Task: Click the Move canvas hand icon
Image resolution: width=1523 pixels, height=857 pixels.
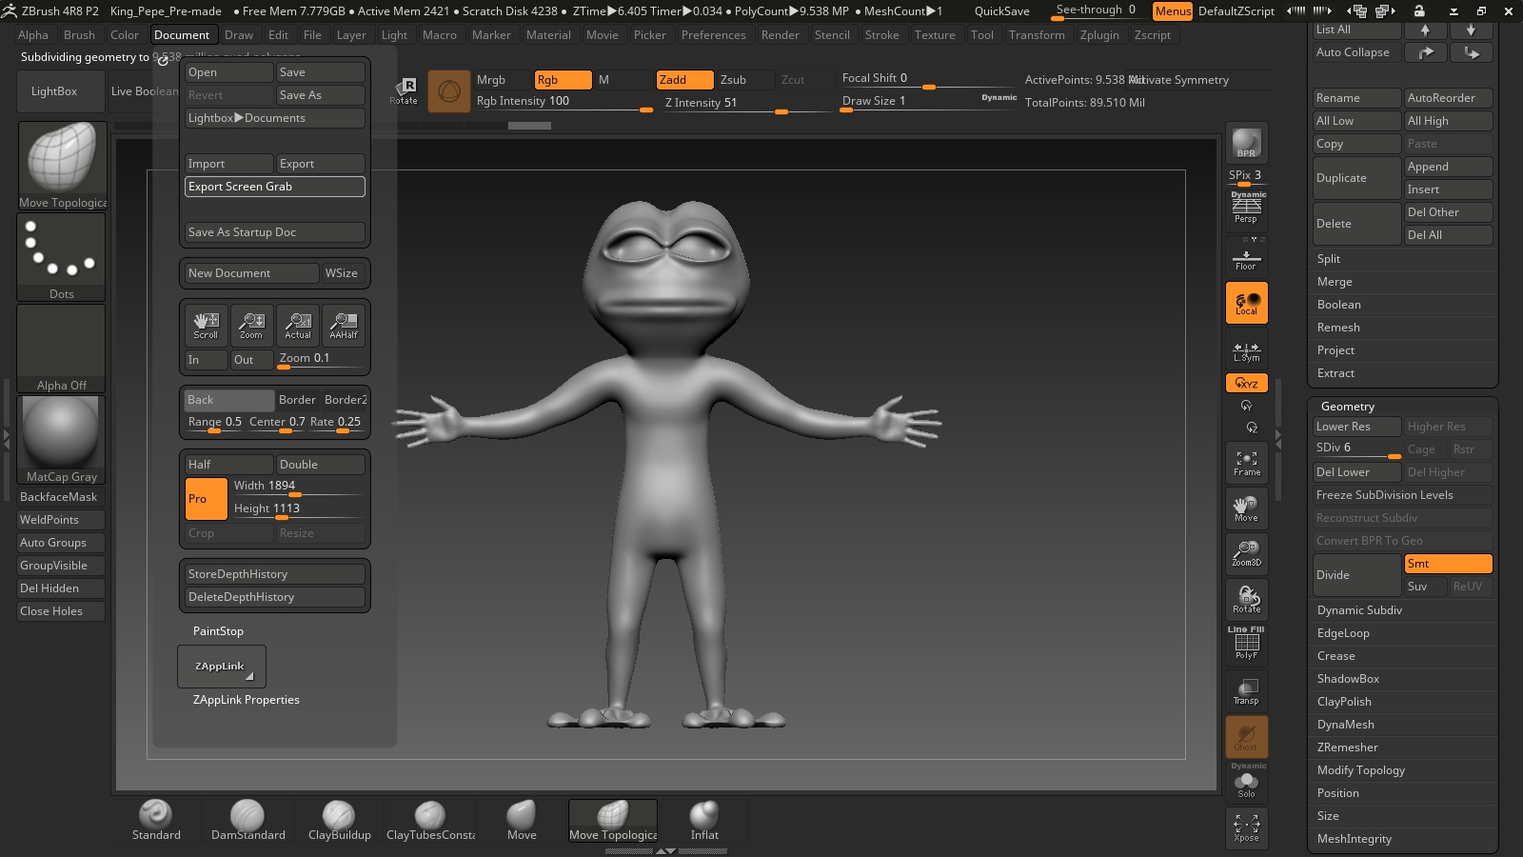Action: click(x=1246, y=508)
